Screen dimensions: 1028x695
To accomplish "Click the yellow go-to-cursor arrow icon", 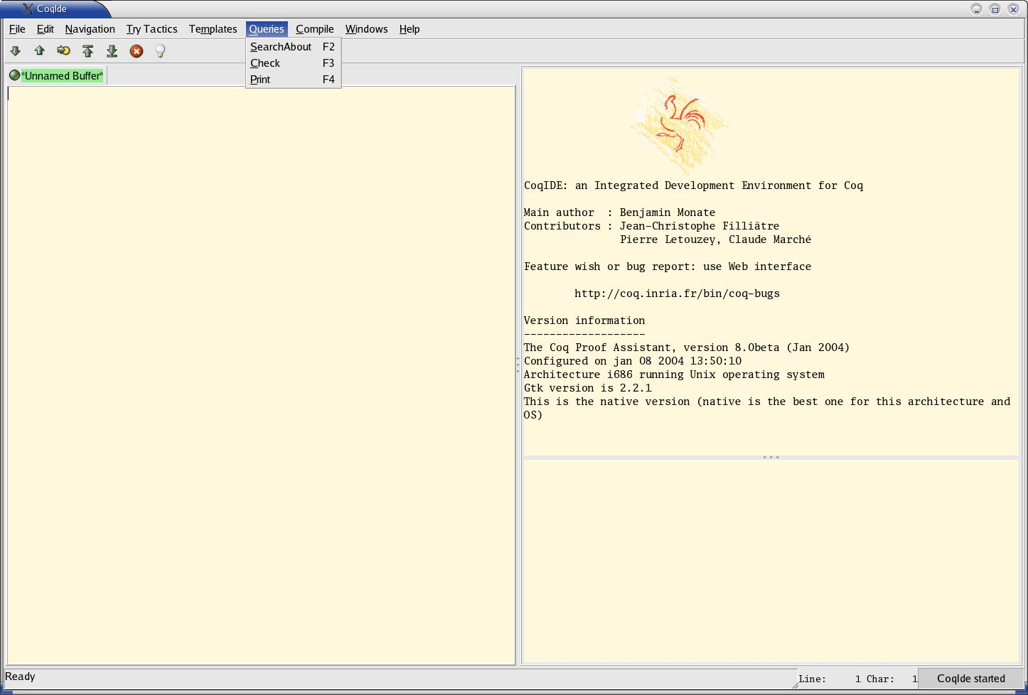I will click(63, 51).
